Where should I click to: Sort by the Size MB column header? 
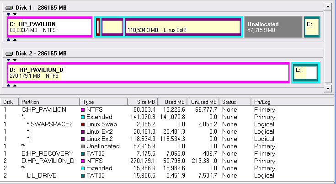tap(143, 102)
